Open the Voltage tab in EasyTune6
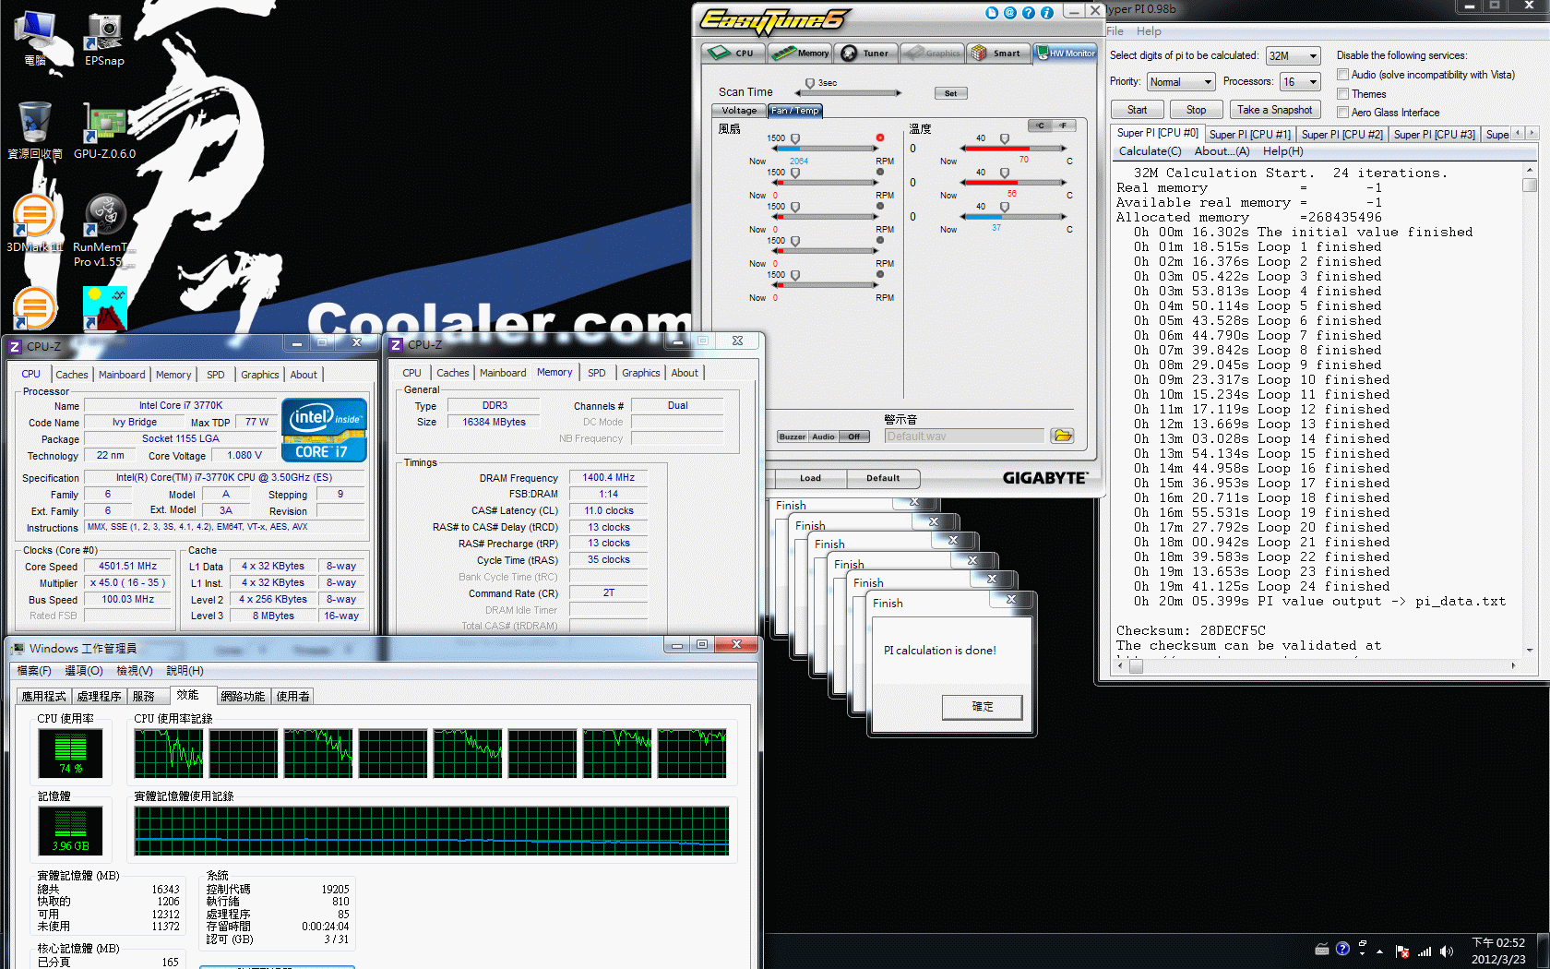The image size is (1550, 969). (x=738, y=111)
